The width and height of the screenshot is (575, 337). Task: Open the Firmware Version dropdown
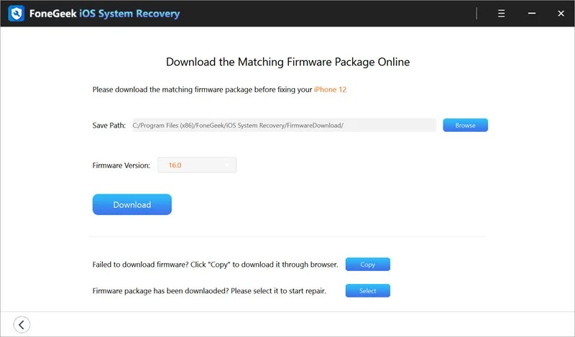click(197, 165)
